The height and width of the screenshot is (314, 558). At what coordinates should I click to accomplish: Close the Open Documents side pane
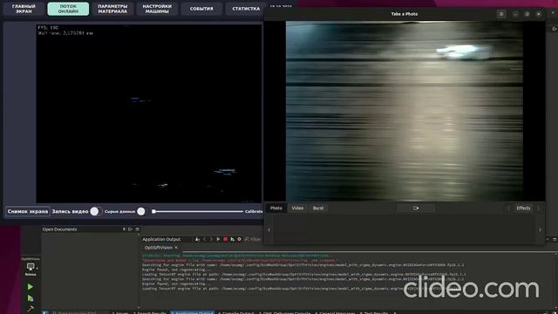tap(138, 229)
